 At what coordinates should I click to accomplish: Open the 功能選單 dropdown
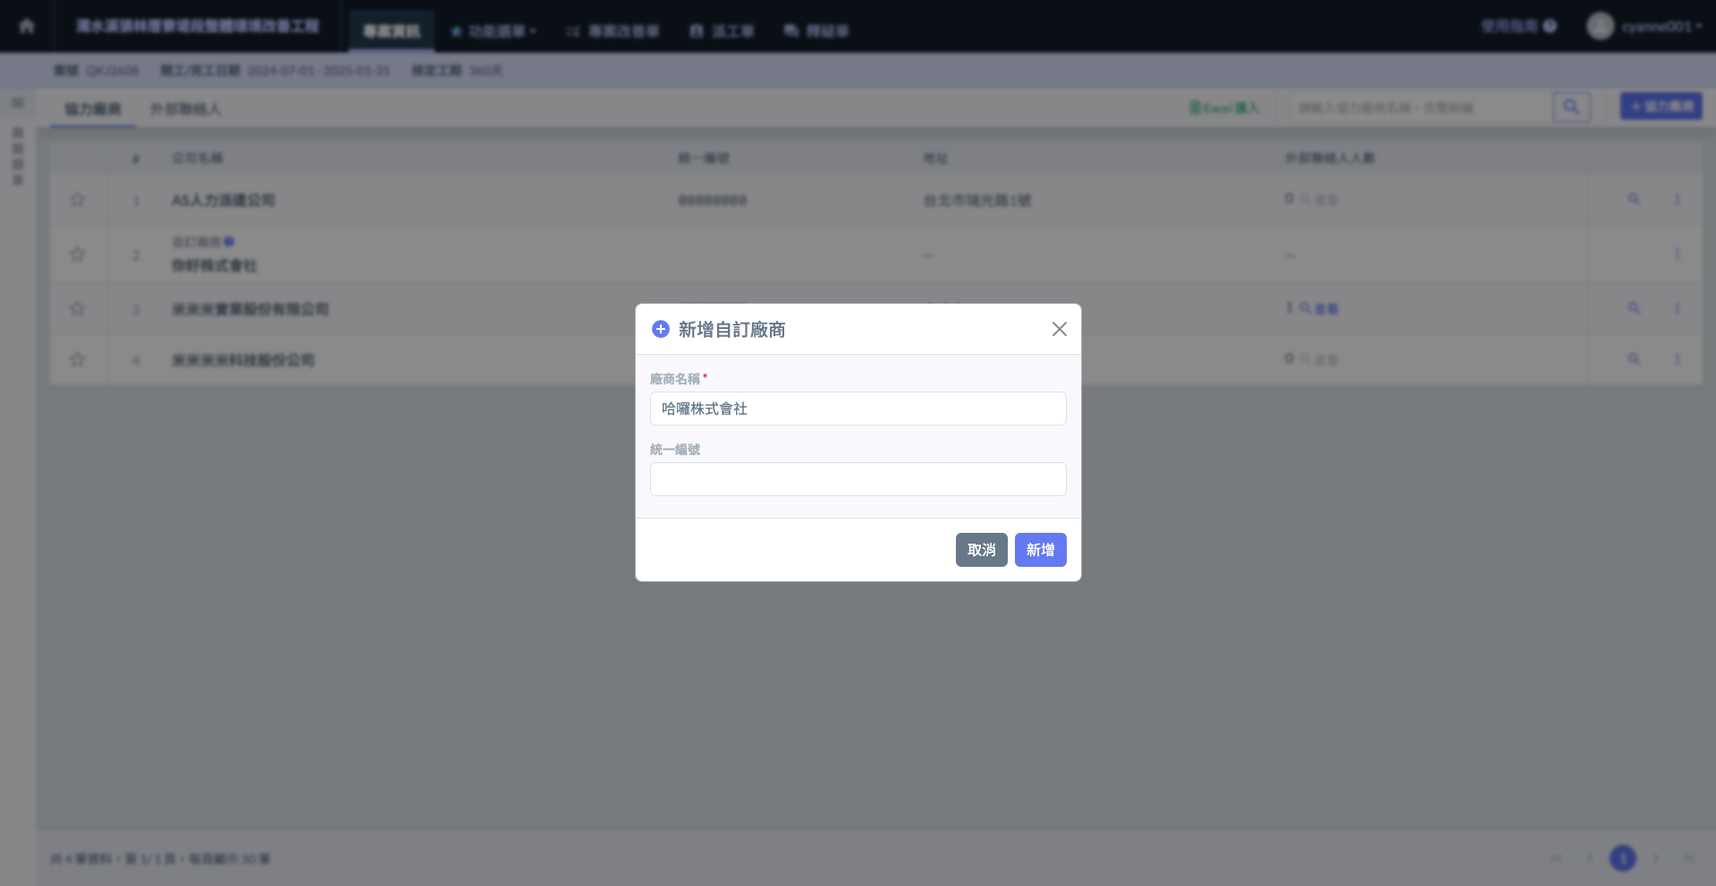[x=494, y=31]
